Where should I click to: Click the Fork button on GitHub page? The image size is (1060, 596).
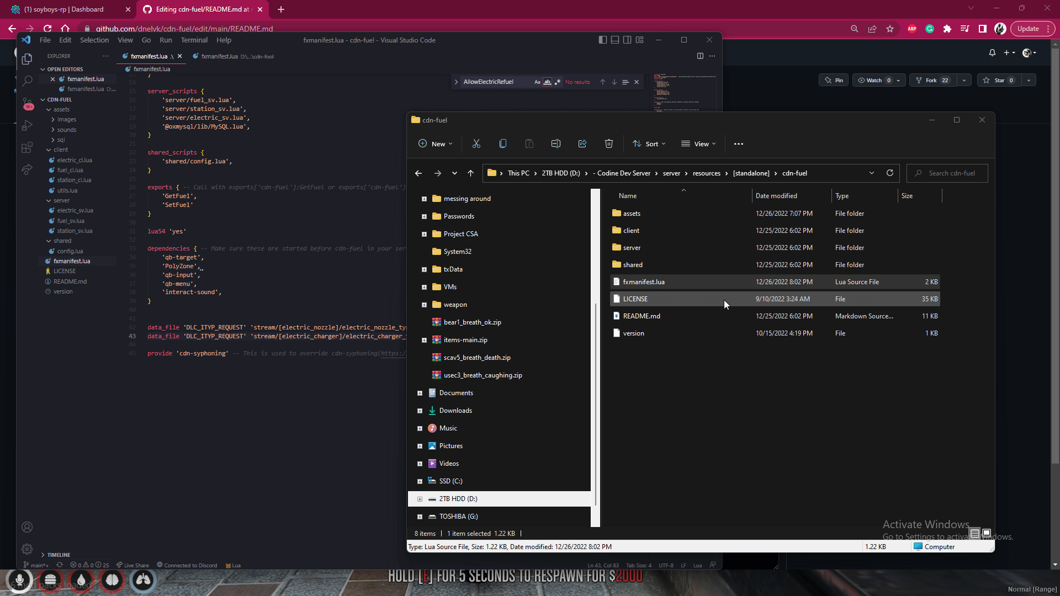[x=933, y=80]
